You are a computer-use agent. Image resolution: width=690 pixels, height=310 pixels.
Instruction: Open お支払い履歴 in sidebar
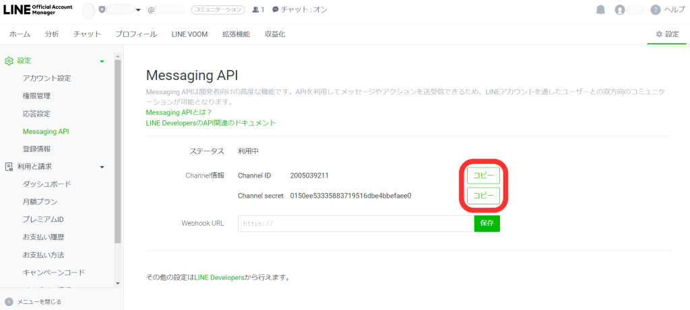(44, 237)
